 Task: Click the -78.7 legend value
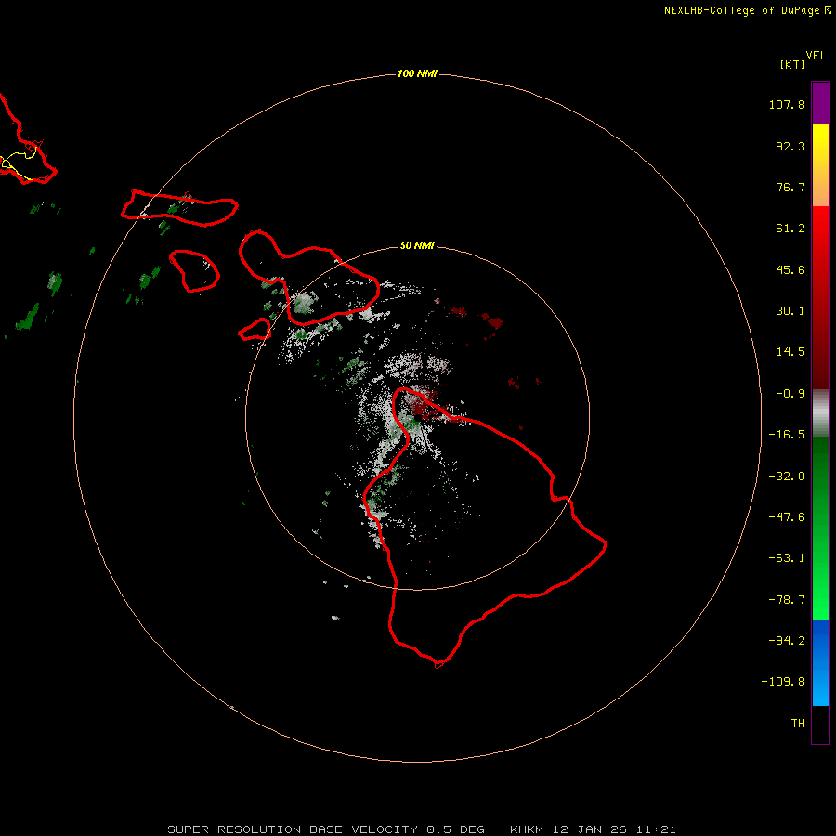click(787, 600)
